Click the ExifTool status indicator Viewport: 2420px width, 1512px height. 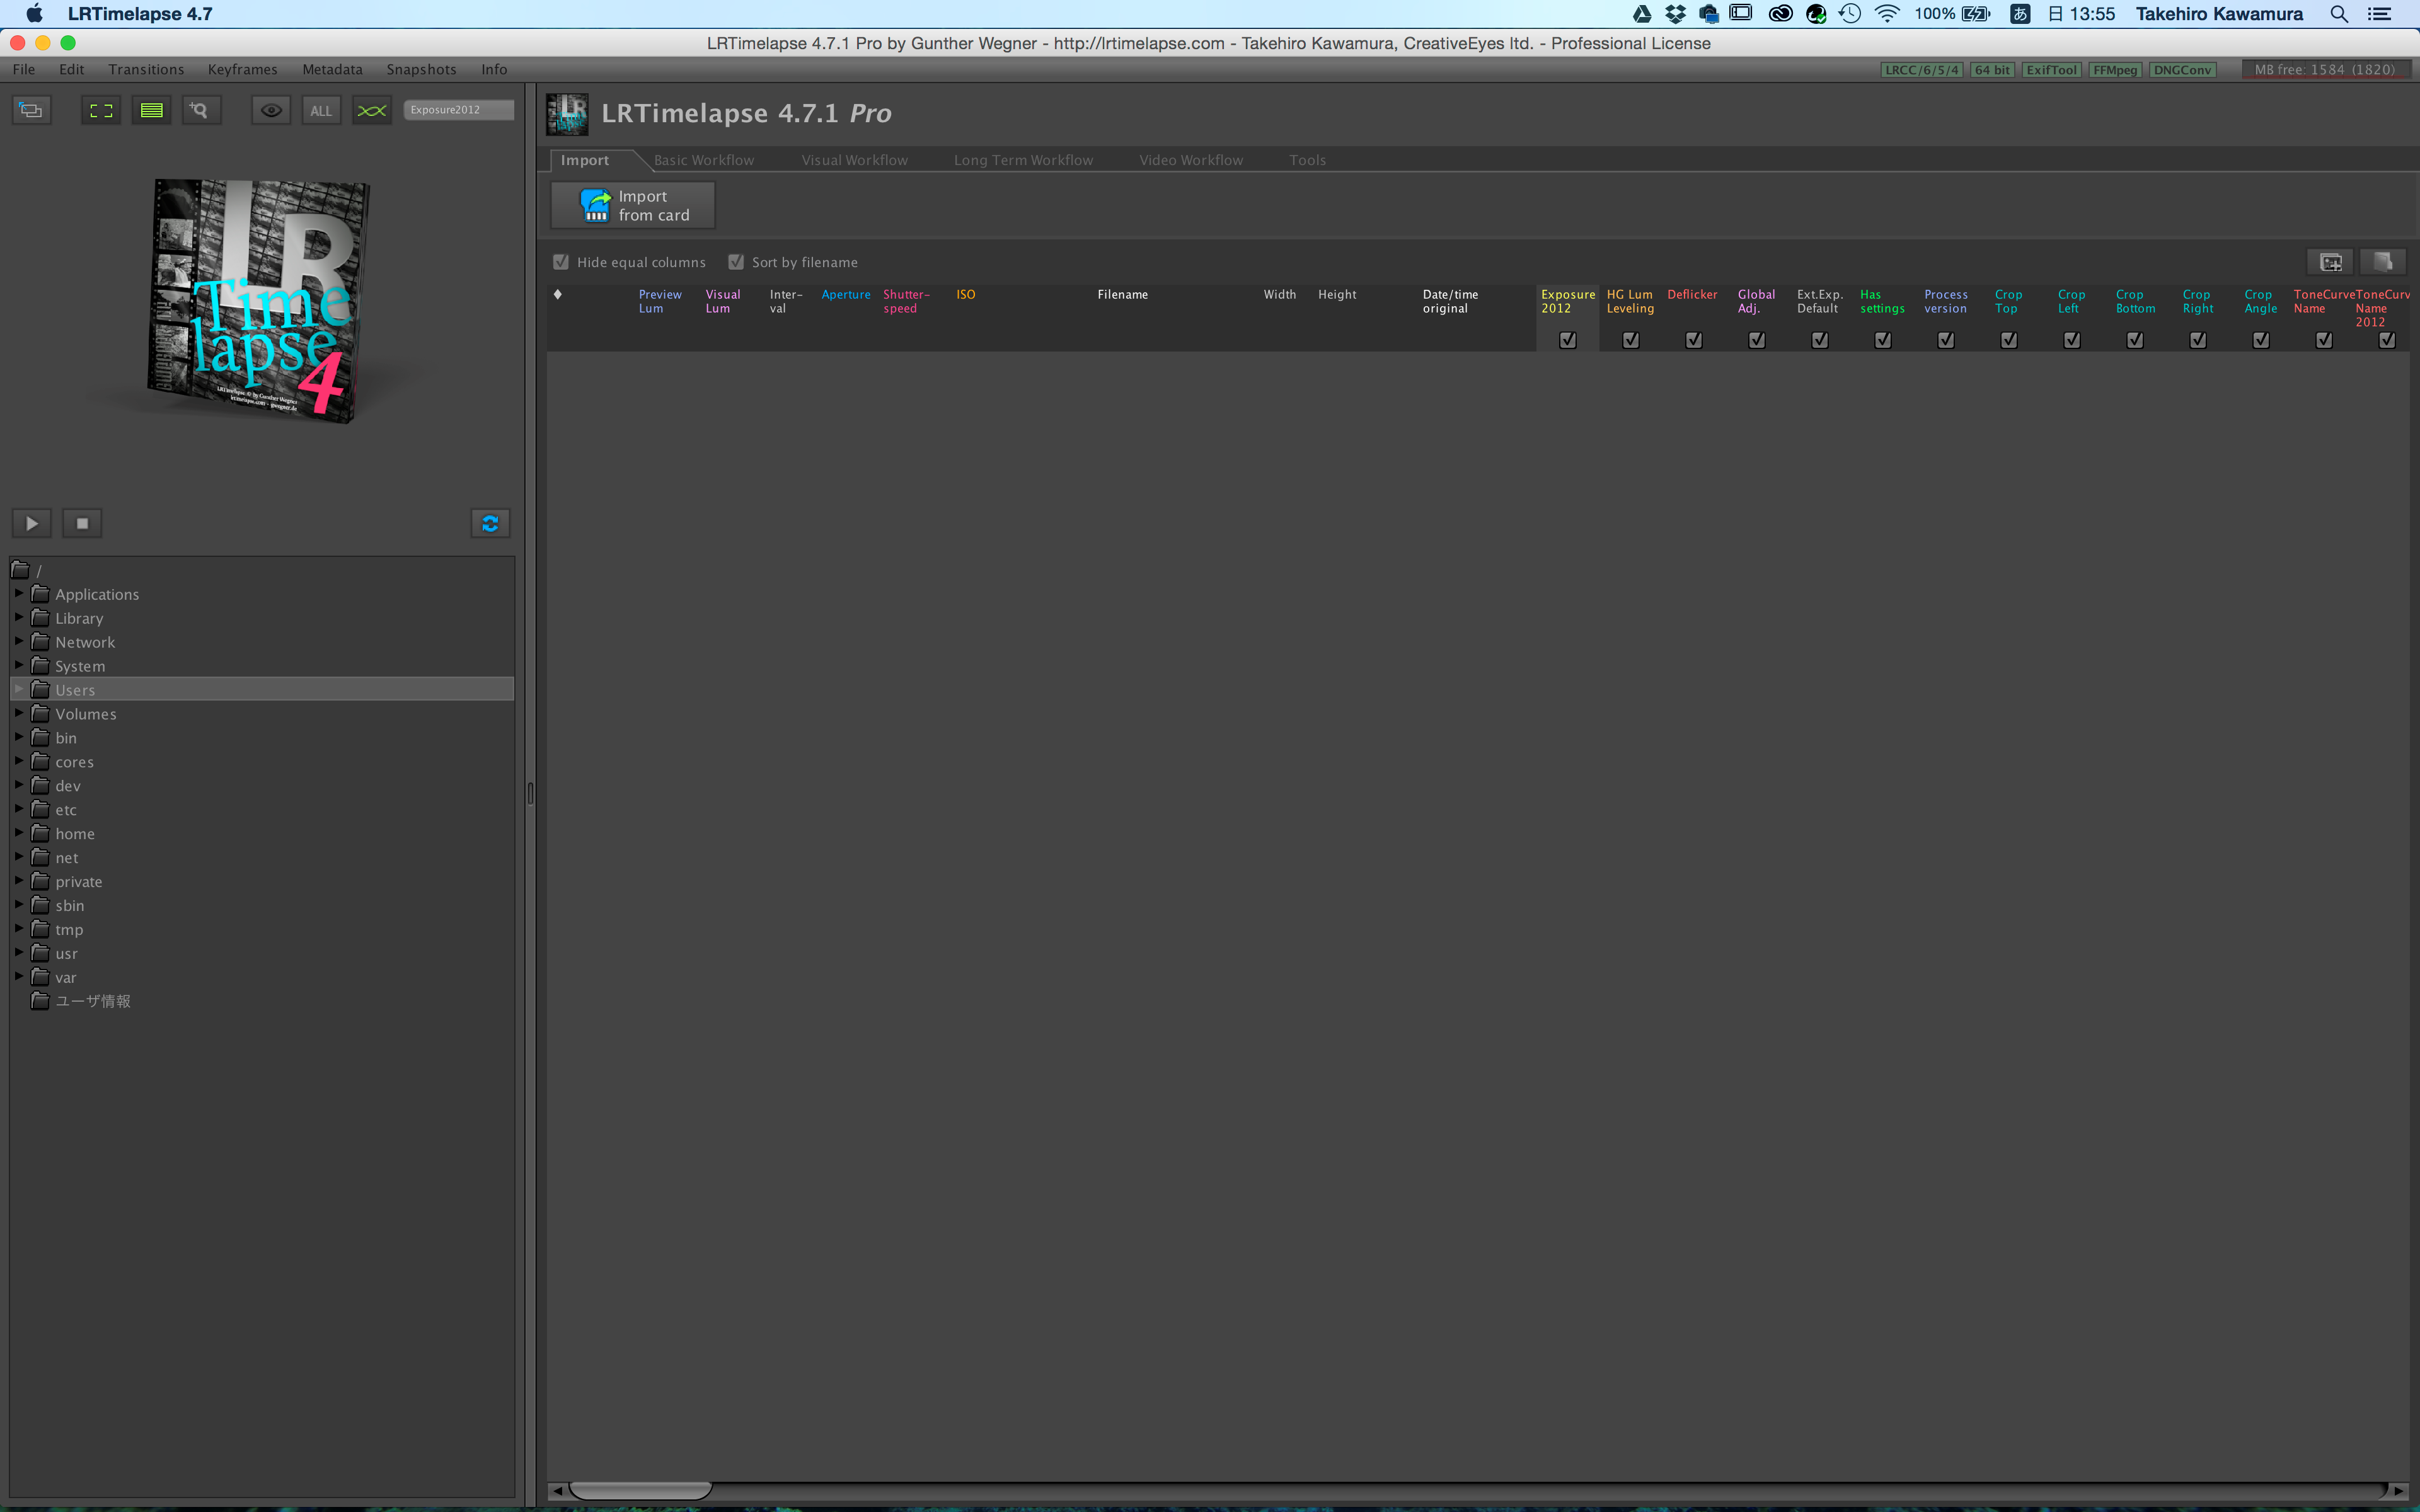point(2051,70)
